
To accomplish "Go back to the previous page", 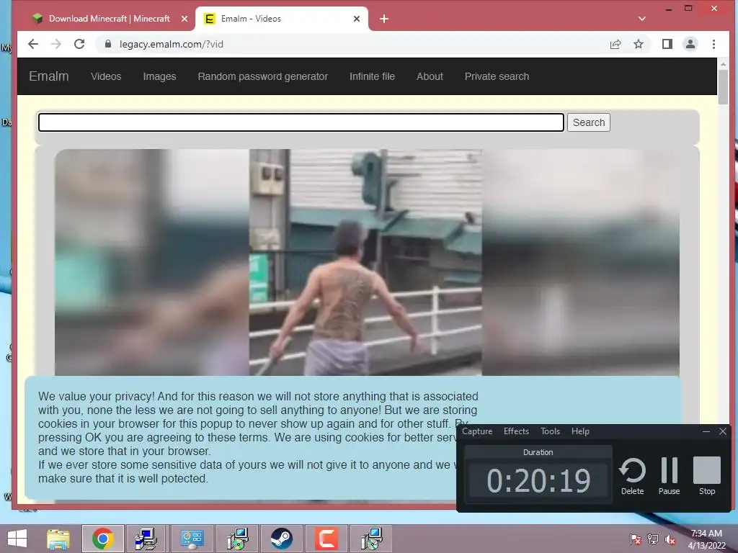I will (33, 44).
